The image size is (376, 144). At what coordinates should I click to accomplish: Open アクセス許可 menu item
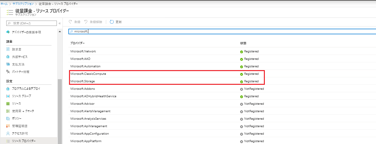[x=20, y=133]
